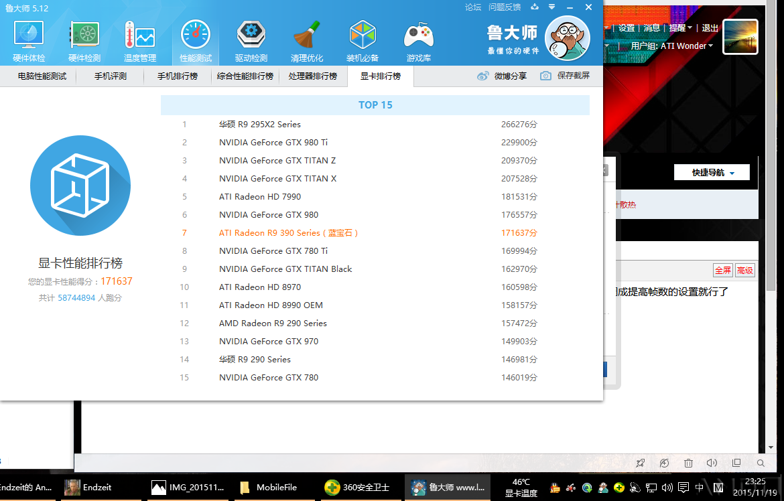Select row ATI Radeon HD 8990 OEM

[375, 305]
